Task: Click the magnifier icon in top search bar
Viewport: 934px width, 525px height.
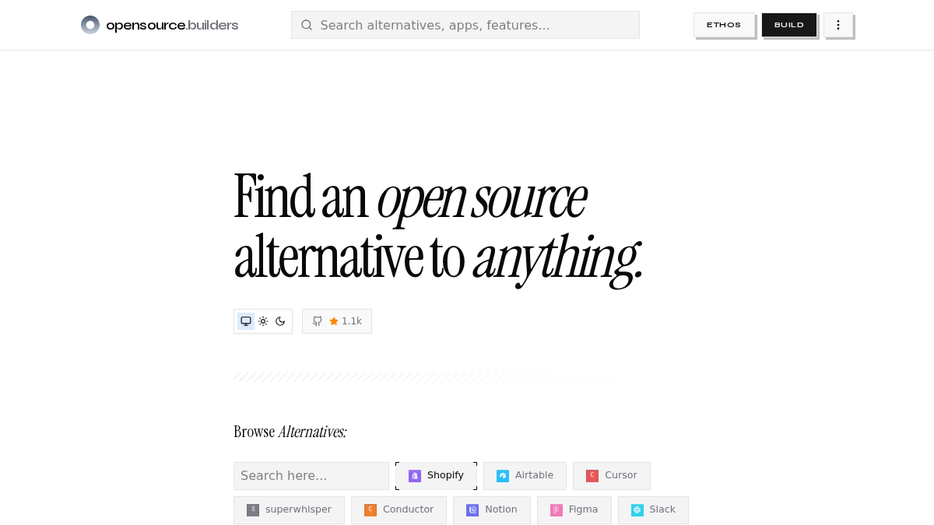Action: point(307,25)
